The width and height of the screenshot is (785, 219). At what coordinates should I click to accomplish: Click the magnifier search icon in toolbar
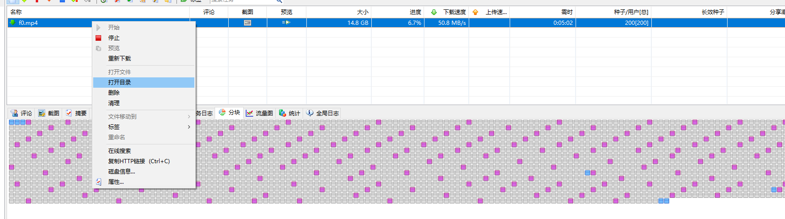pyautogui.click(x=279, y=1)
